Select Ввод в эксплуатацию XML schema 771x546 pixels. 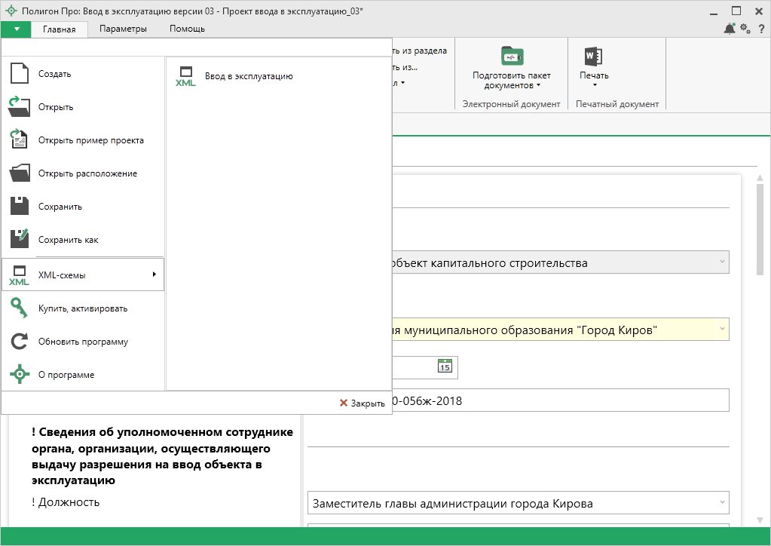248,76
